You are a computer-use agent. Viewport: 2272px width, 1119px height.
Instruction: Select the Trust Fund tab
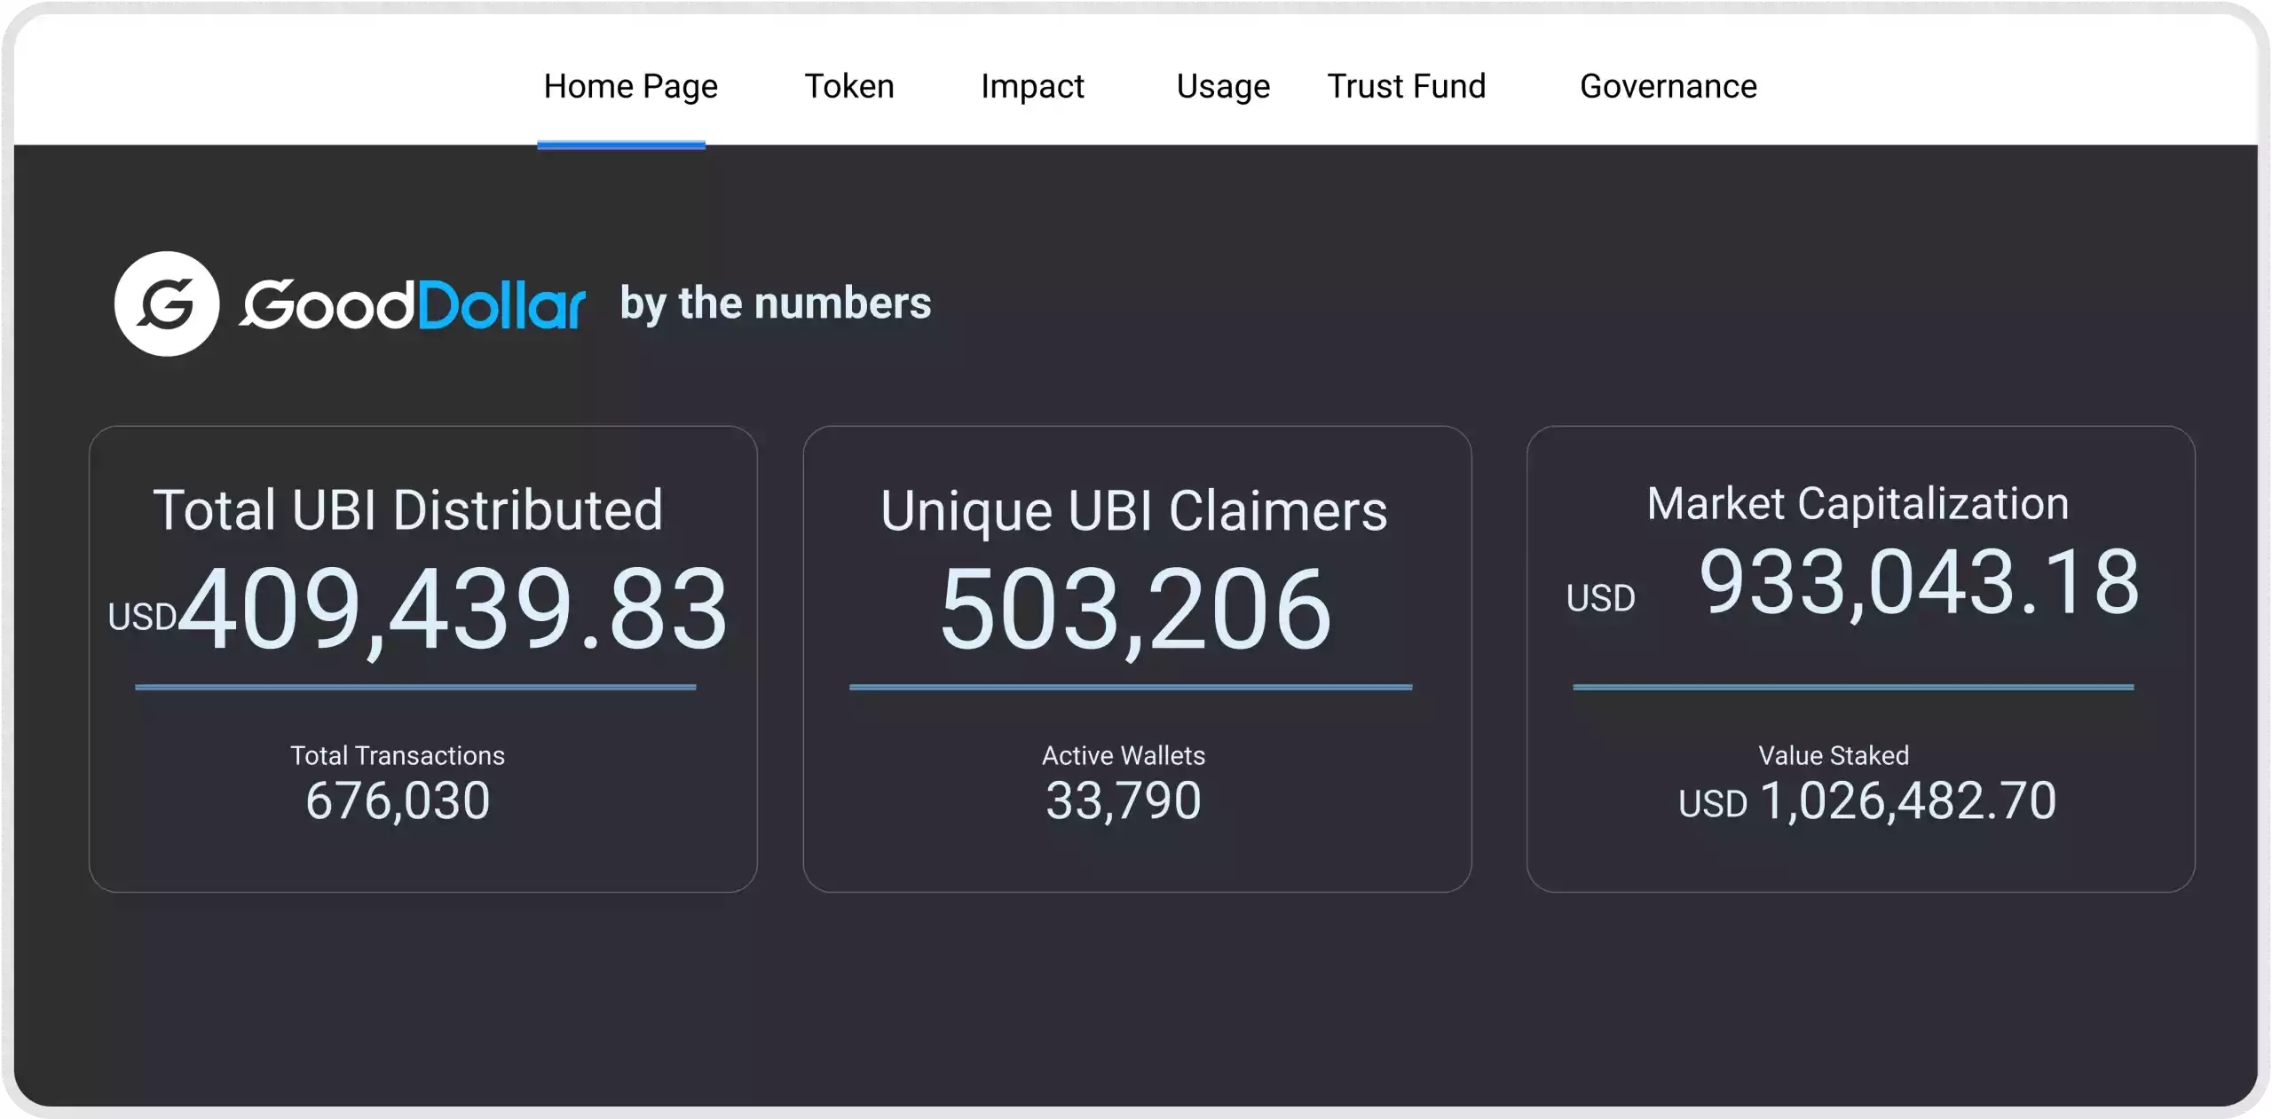tap(1406, 86)
